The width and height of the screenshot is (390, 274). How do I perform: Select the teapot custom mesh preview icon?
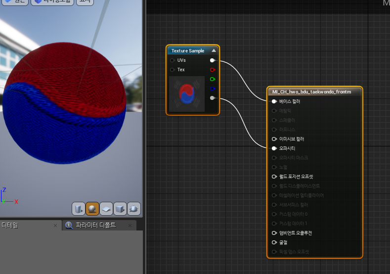pyautogui.click(x=134, y=209)
